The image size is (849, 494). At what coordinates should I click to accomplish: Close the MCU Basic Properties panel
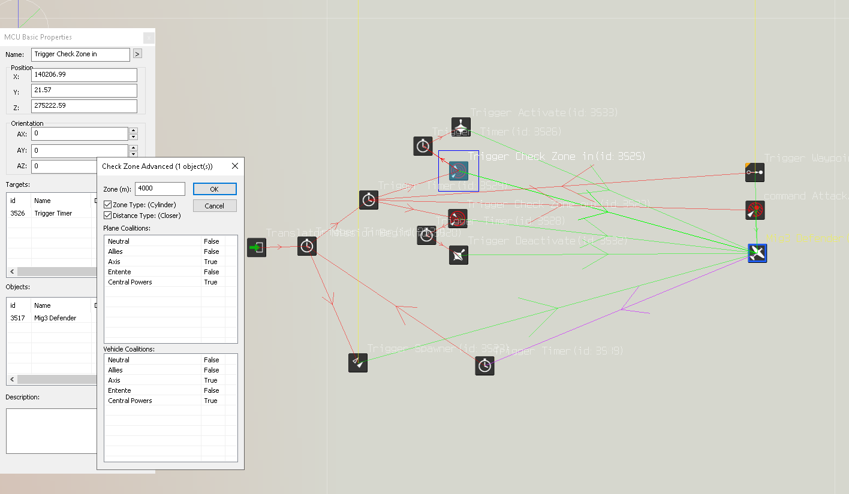pyautogui.click(x=149, y=38)
